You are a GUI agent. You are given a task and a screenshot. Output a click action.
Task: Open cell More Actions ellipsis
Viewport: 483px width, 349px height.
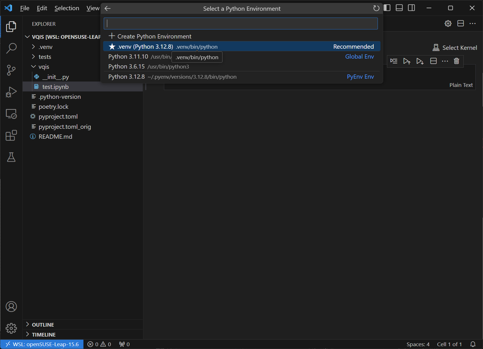click(445, 61)
